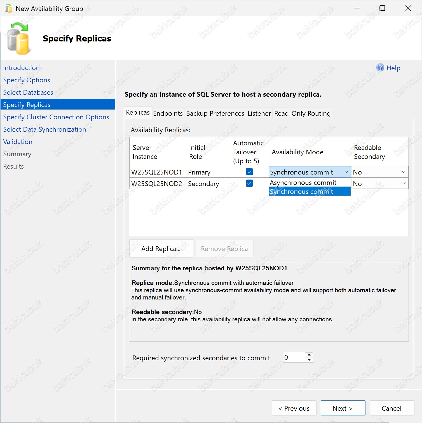Go to the Listener tab
Screen dimensions: 422x423
259,113
